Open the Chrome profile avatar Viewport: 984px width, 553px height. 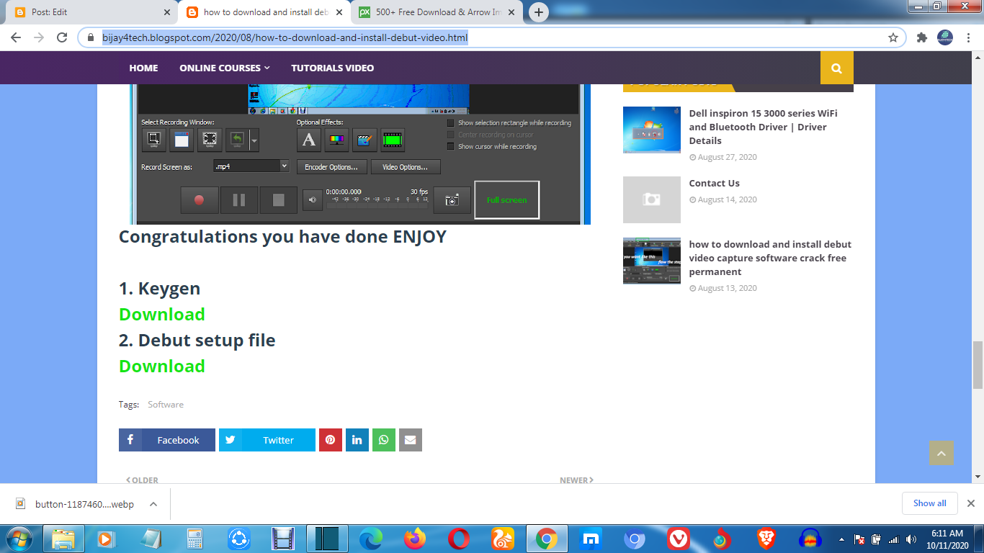coord(945,37)
